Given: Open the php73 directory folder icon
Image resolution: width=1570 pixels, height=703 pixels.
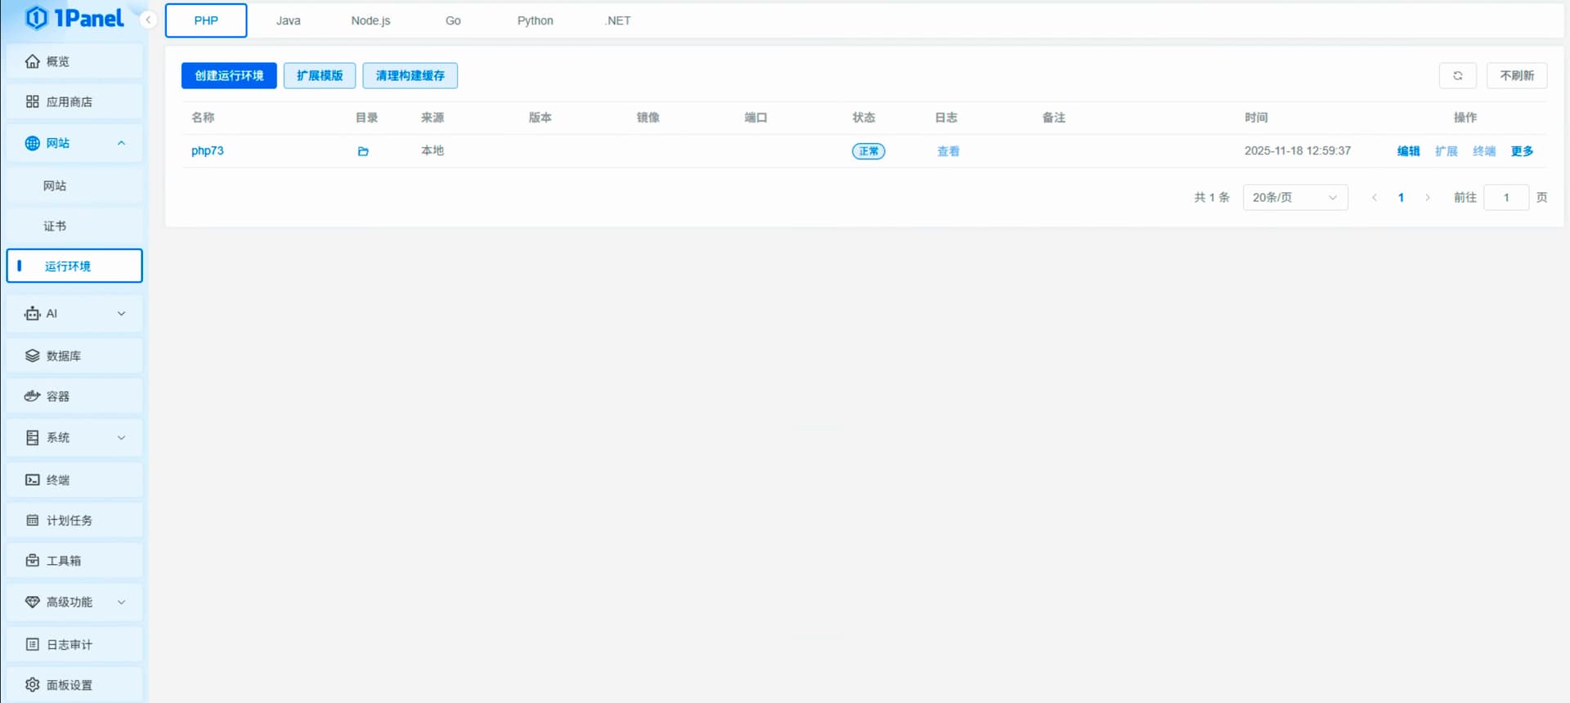Looking at the screenshot, I should [363, 151].
